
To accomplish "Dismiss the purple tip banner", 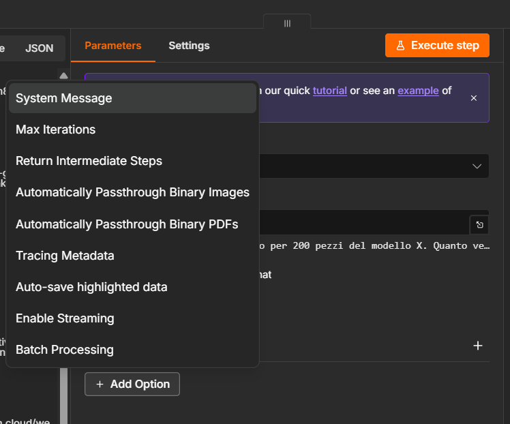I will [x=474, y=98].
